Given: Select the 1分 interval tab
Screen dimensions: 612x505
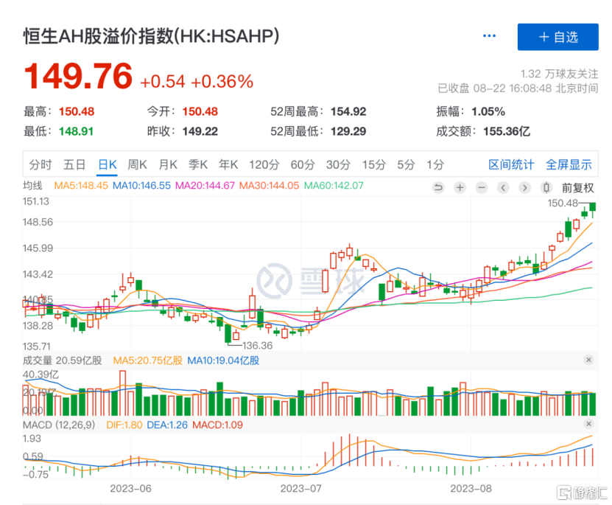Looking at the screenshot, I should [435, 165].
